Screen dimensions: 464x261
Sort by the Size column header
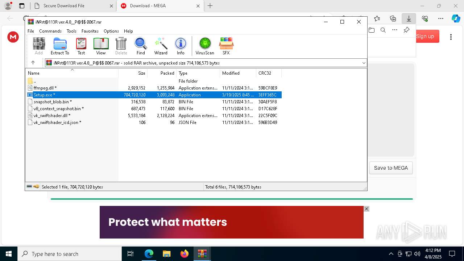point(133,73)
